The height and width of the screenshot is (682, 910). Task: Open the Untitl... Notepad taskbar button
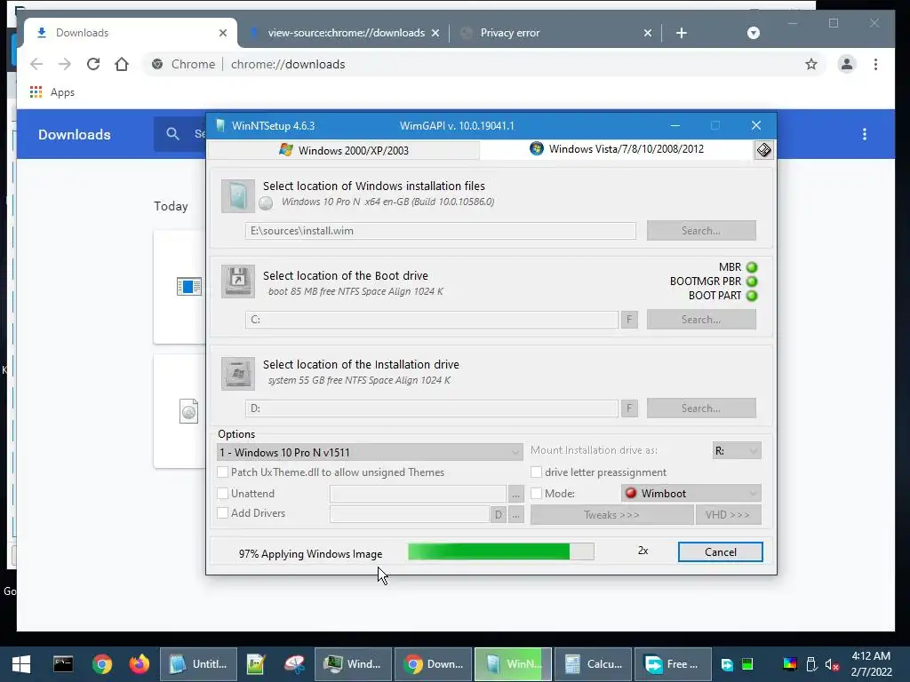click(198, 664)
